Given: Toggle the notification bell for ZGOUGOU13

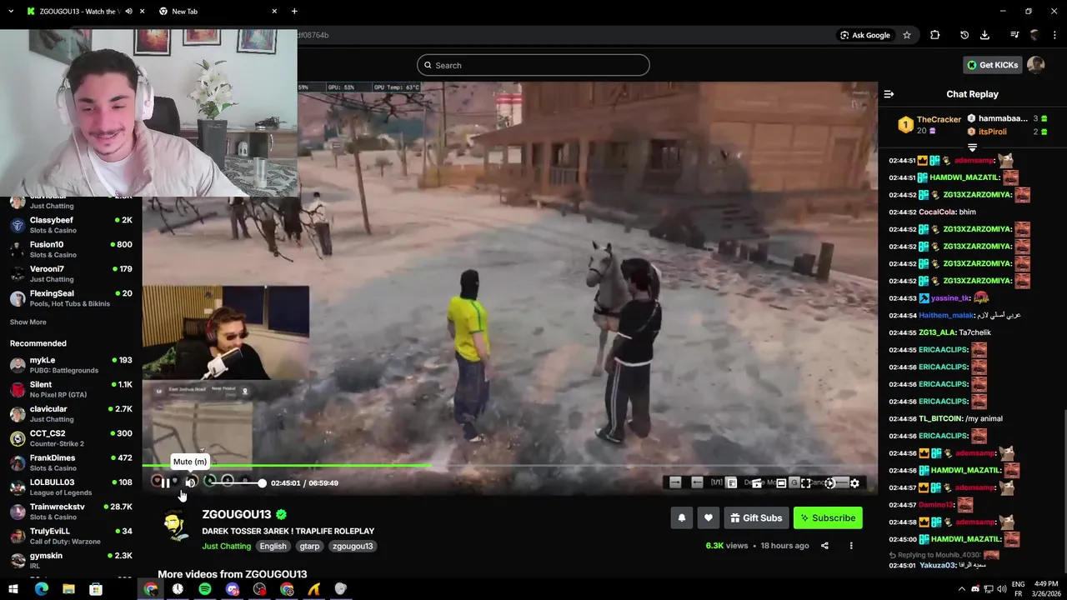Looking at the screenshot, I should pos(682,517).
